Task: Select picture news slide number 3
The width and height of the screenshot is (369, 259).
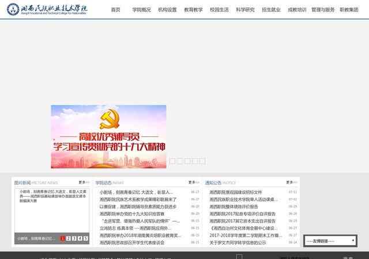Action: [74, 238]
